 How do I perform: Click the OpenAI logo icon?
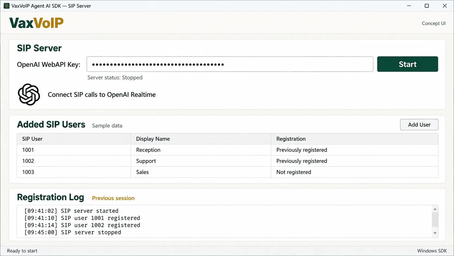pos(29,94)
